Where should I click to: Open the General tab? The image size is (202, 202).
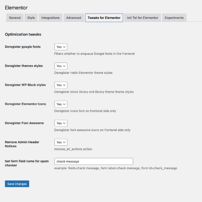pos(15,18)
